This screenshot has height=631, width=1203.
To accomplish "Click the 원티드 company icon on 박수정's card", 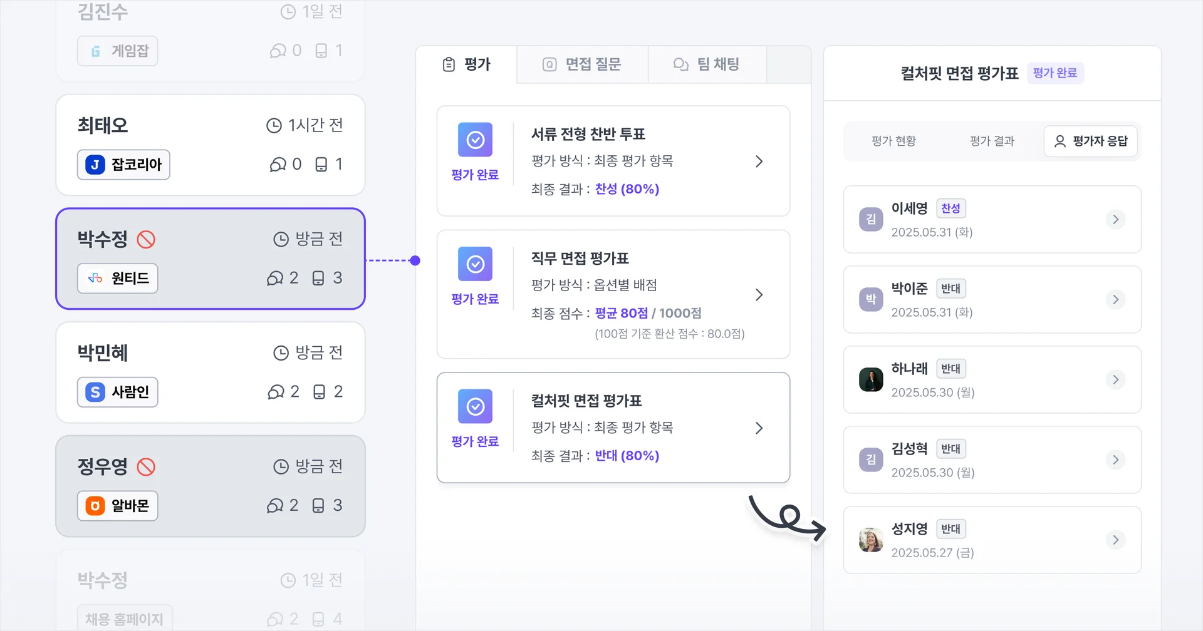I will click(96, 279).
